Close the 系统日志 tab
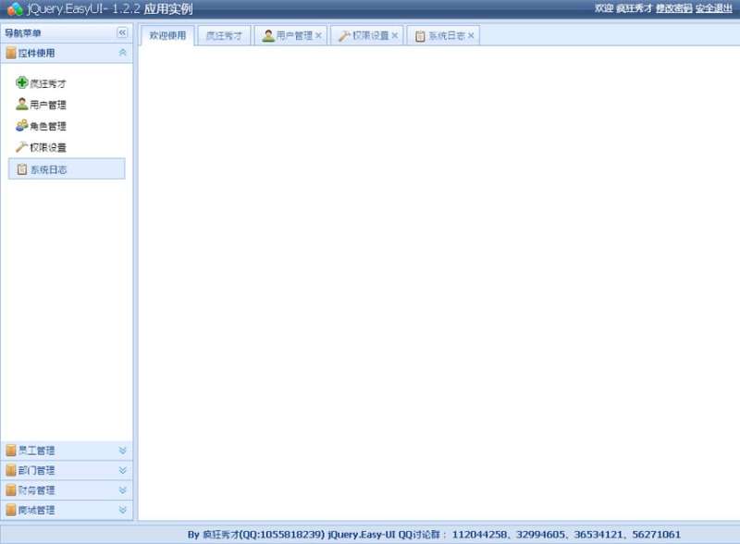This screenshot has height=544, width=740. [x=471, y=36]
